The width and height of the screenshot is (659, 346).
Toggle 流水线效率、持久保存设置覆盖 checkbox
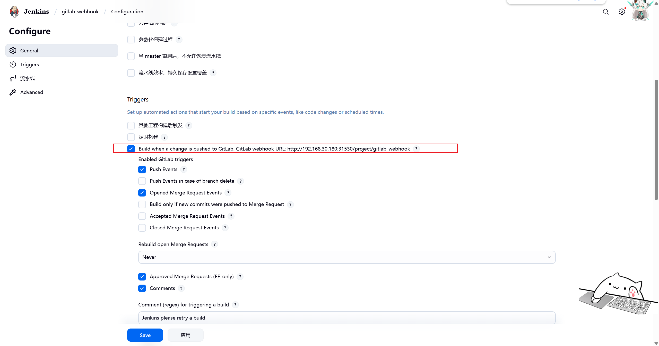coord(131,73)
